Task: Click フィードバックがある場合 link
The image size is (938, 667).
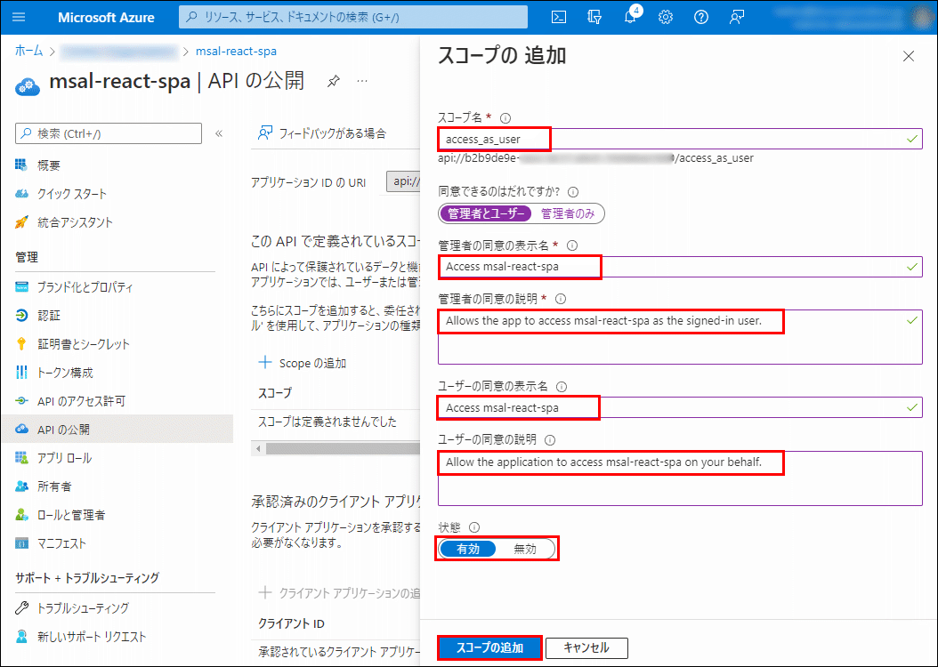Action: pyautogui.click(x=322, y=133)
